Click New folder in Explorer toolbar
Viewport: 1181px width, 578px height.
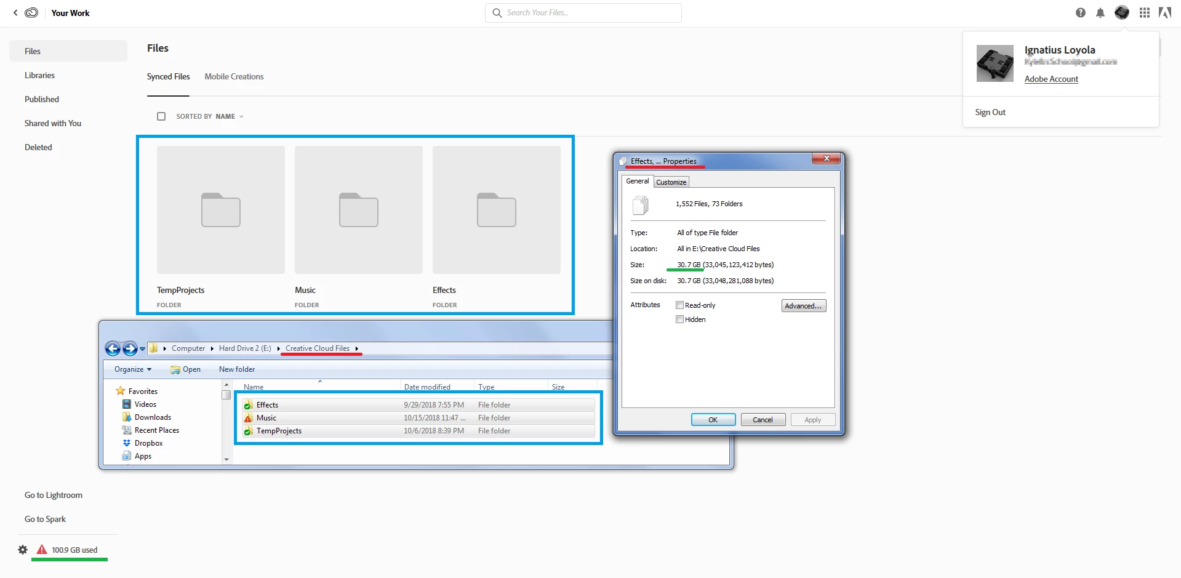pyautogui.click(x=237, y=369)
